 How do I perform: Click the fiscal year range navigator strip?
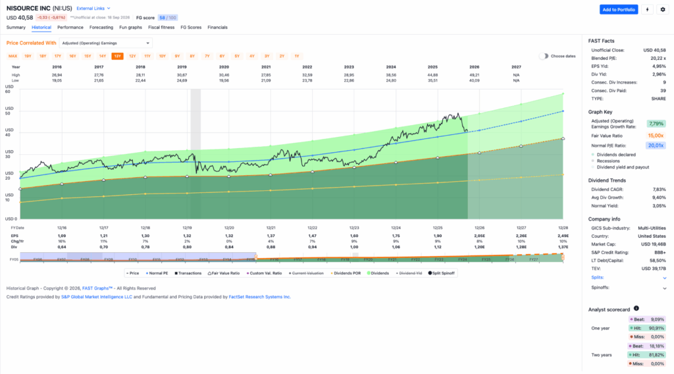[292, 257]
